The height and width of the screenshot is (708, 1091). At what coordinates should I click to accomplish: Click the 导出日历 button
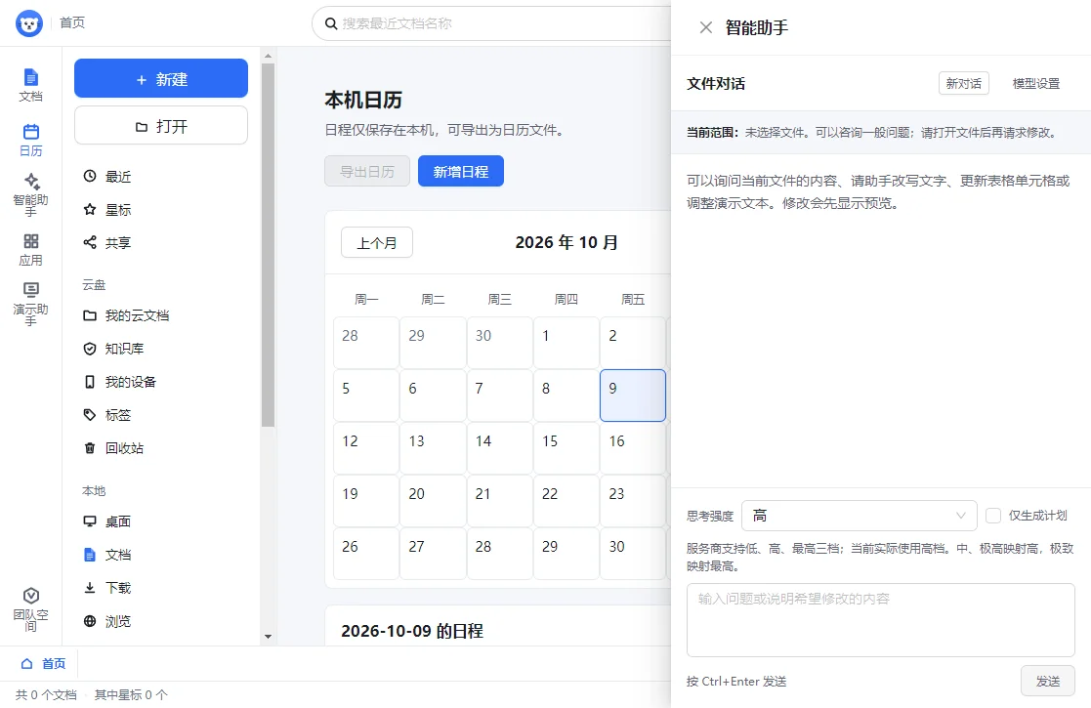point(367,171)
